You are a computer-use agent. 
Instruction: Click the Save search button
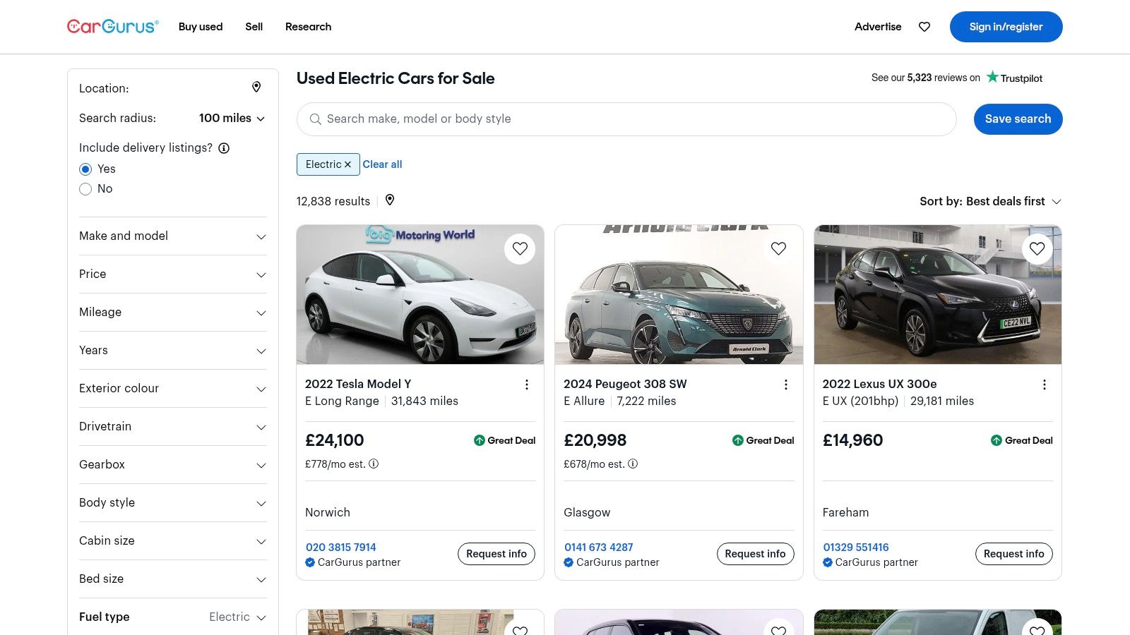(x=1017, y=119)
